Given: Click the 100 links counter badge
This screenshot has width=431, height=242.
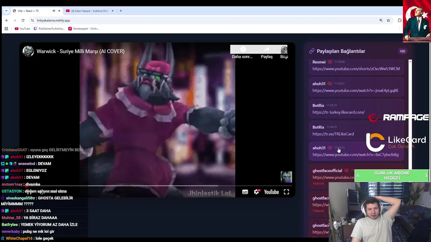Looking at the screenshot, I should tap(402, 51).
